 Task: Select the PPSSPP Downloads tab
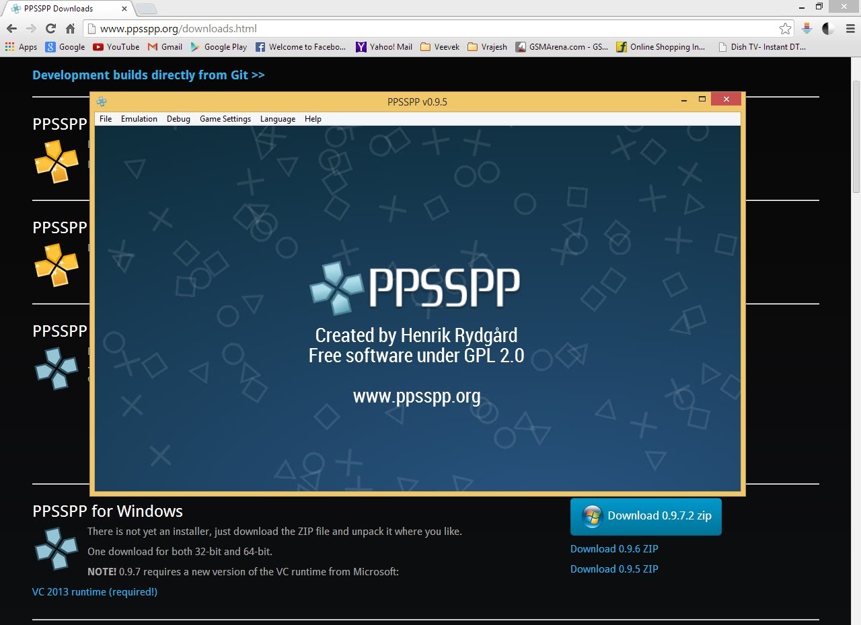(x=67, y=9)
